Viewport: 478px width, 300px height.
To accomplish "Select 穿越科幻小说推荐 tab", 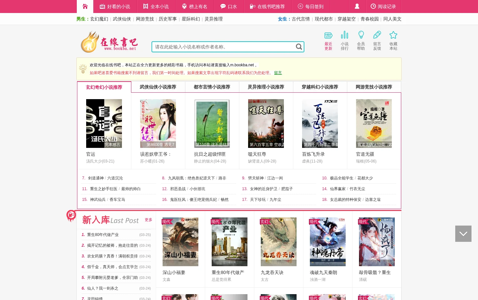I will point(320,87).
